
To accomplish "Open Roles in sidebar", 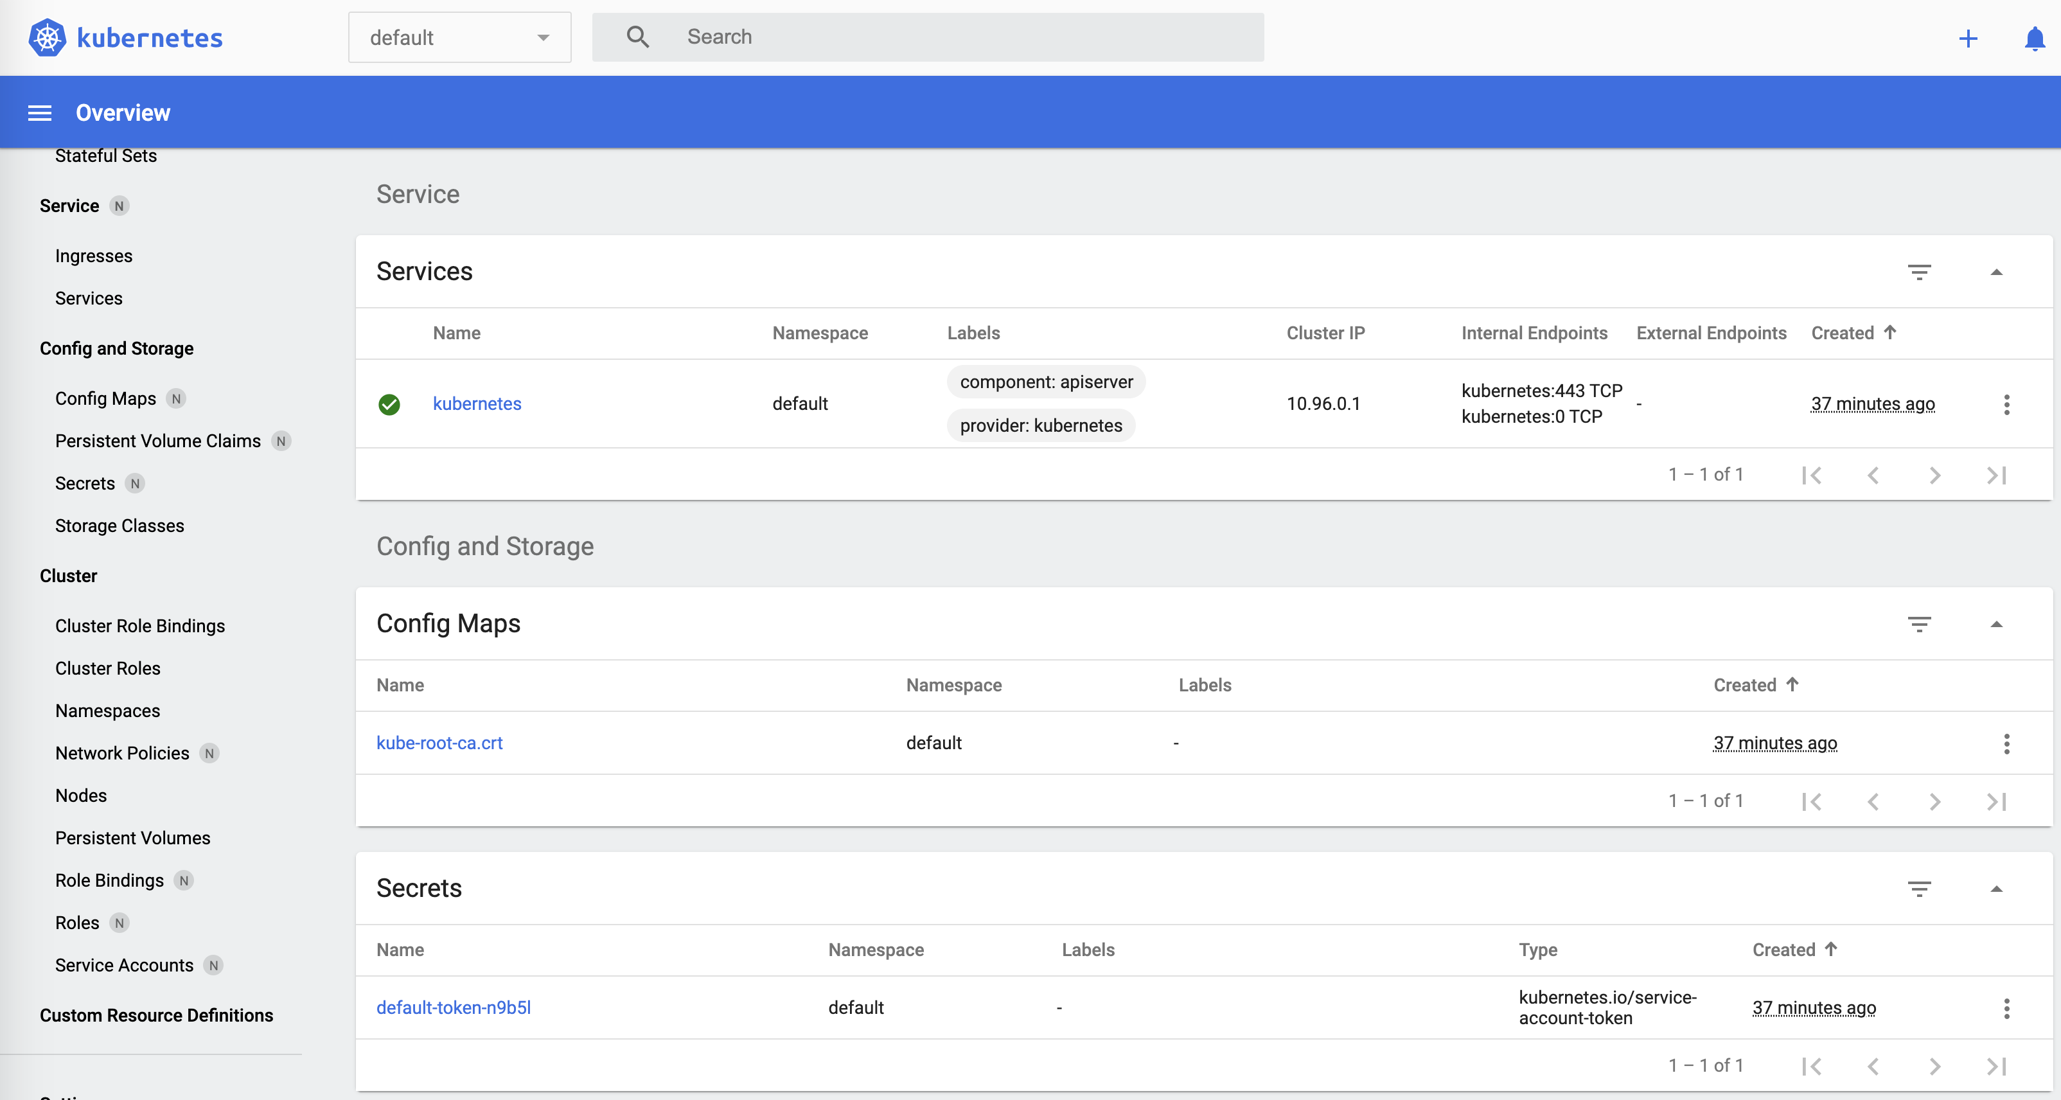I will click(77, 923).
